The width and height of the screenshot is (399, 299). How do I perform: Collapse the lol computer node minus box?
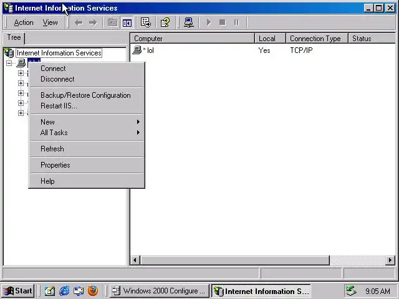point(9,63)
